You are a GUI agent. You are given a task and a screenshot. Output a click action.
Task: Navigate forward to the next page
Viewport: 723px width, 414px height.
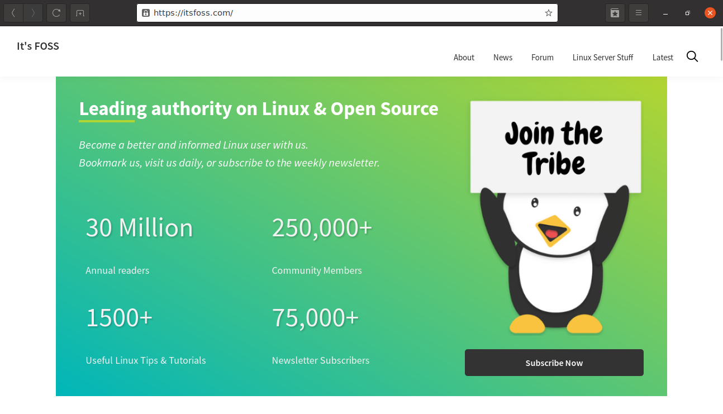pyautogui.click(x=33, y=12)
